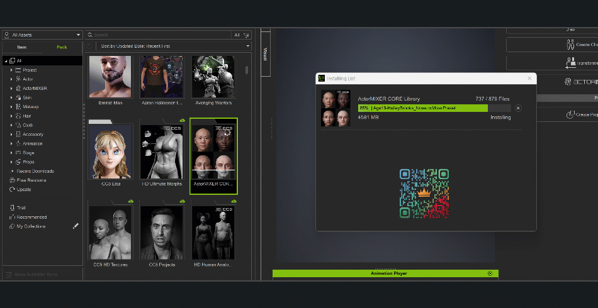Image resolution: width=598 pixels, height=308 pixels.
Task: Open the Sort by Updated Date dropdown
Action: 174,46
